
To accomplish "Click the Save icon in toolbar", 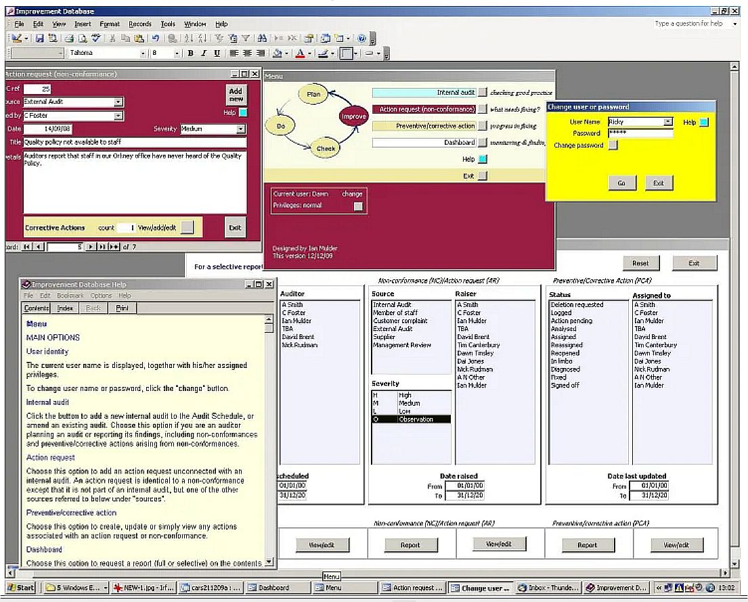I will [x=40, y=39].
